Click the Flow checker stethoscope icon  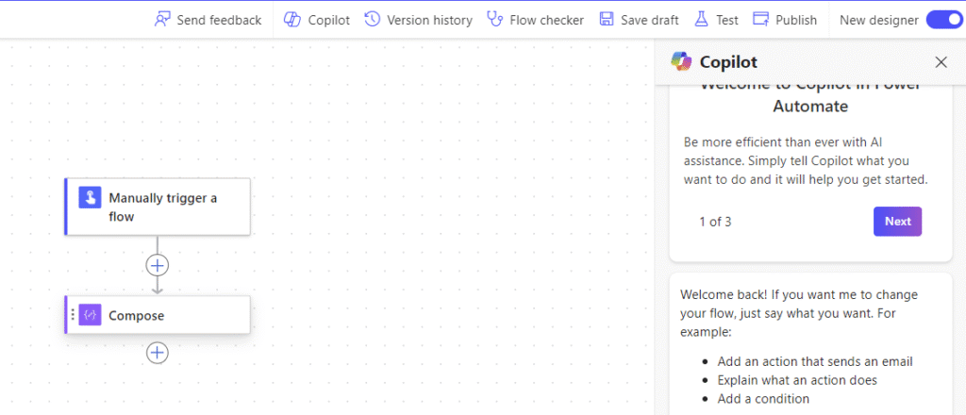[x=494, y=20]
